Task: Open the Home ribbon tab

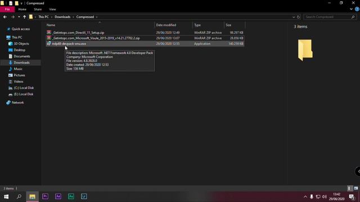Action: (x=22, y=10)
